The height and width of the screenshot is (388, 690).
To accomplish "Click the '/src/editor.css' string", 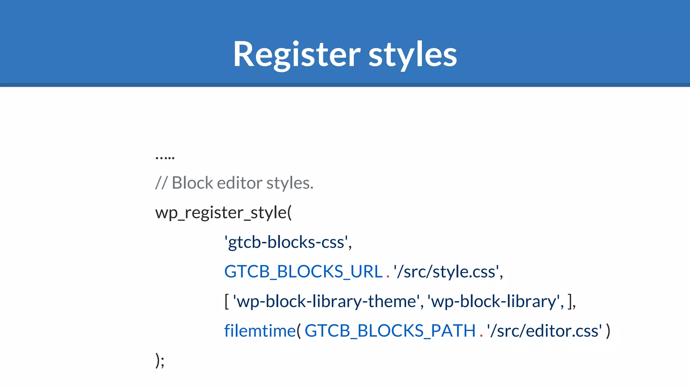I will coord(544,331).
